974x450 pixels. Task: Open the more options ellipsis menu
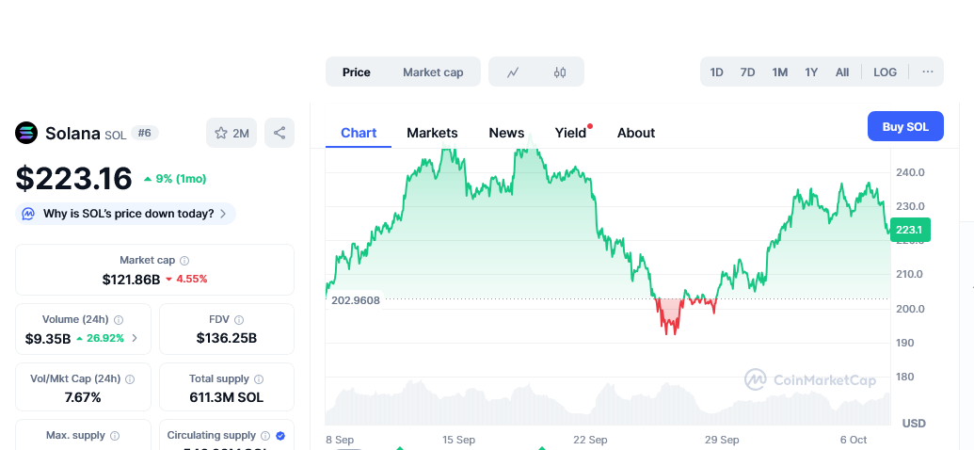[928, 72]
